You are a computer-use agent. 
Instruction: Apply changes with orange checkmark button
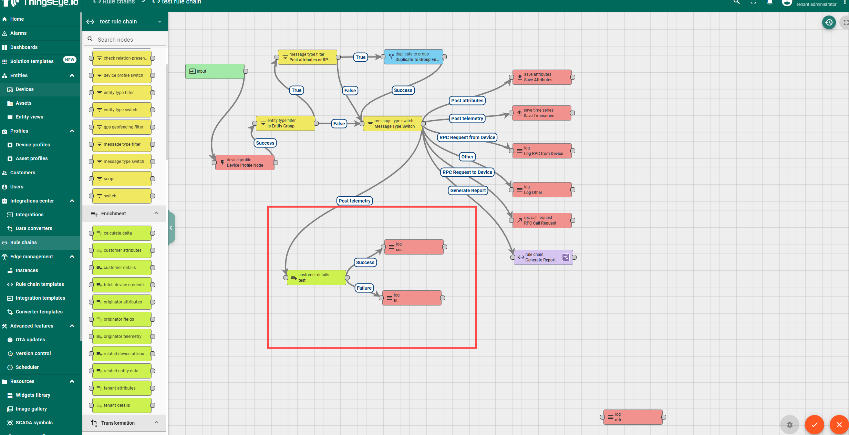(x=814, y=424)
